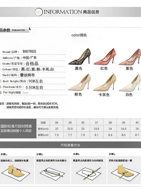Click the 粉色 color label
Image resolution: width=141 pixels, height=190 pixels.
78,94
